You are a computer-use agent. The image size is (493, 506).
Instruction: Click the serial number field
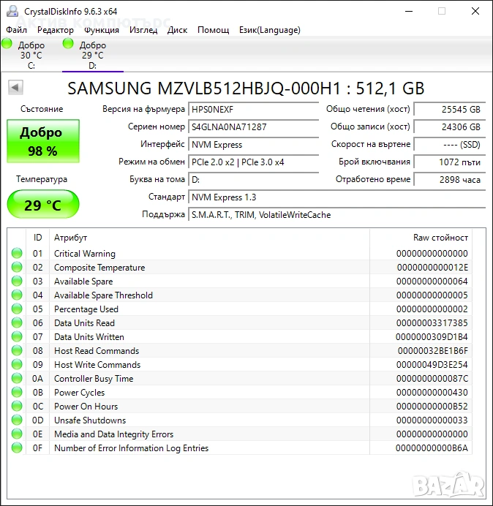click(254, 126)
